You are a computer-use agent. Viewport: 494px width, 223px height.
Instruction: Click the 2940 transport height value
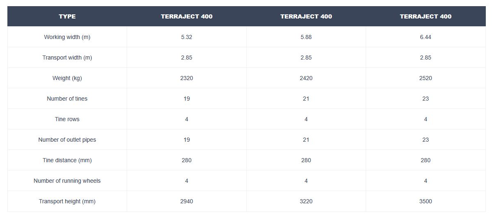click(187, 201)
